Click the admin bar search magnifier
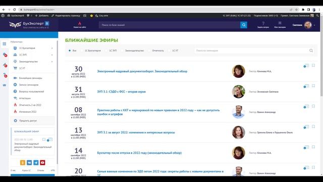The image size is (323, 182). (317, 16)
